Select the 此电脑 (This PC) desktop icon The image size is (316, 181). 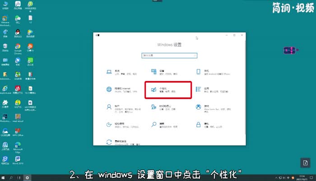(5, 5)
